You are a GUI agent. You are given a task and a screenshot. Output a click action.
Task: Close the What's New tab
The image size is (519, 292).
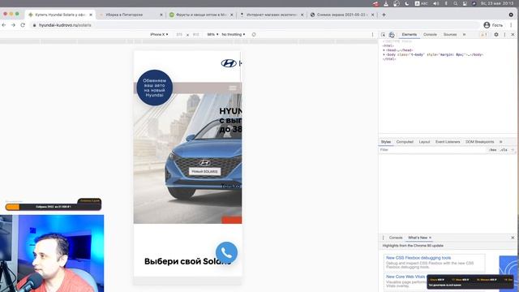(x=430, y=238)
